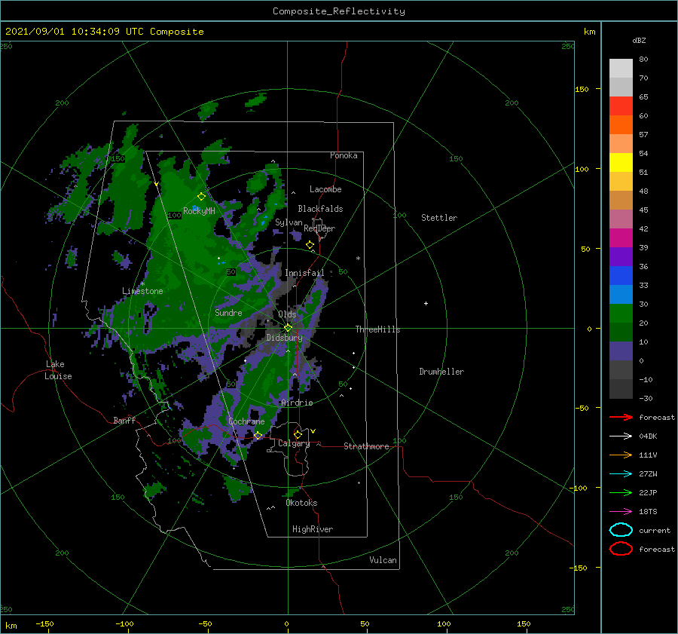Click the Airdrie city label
678x634 pixels.
pos(297,403)
